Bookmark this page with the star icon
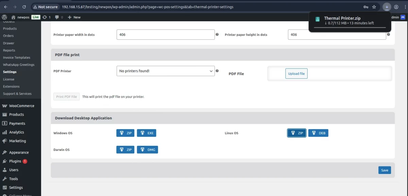The image size is (408, 196). tap(374, 7)
